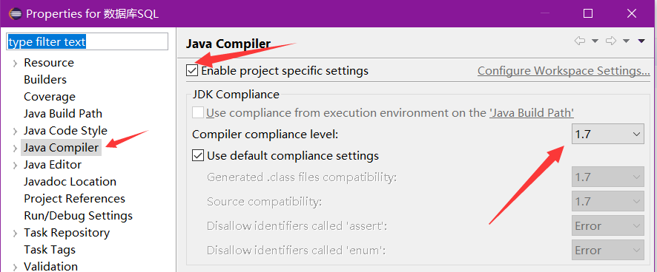Click the Eclipse icon in title bar
The image size is (657, 272).
pos(14,13)
